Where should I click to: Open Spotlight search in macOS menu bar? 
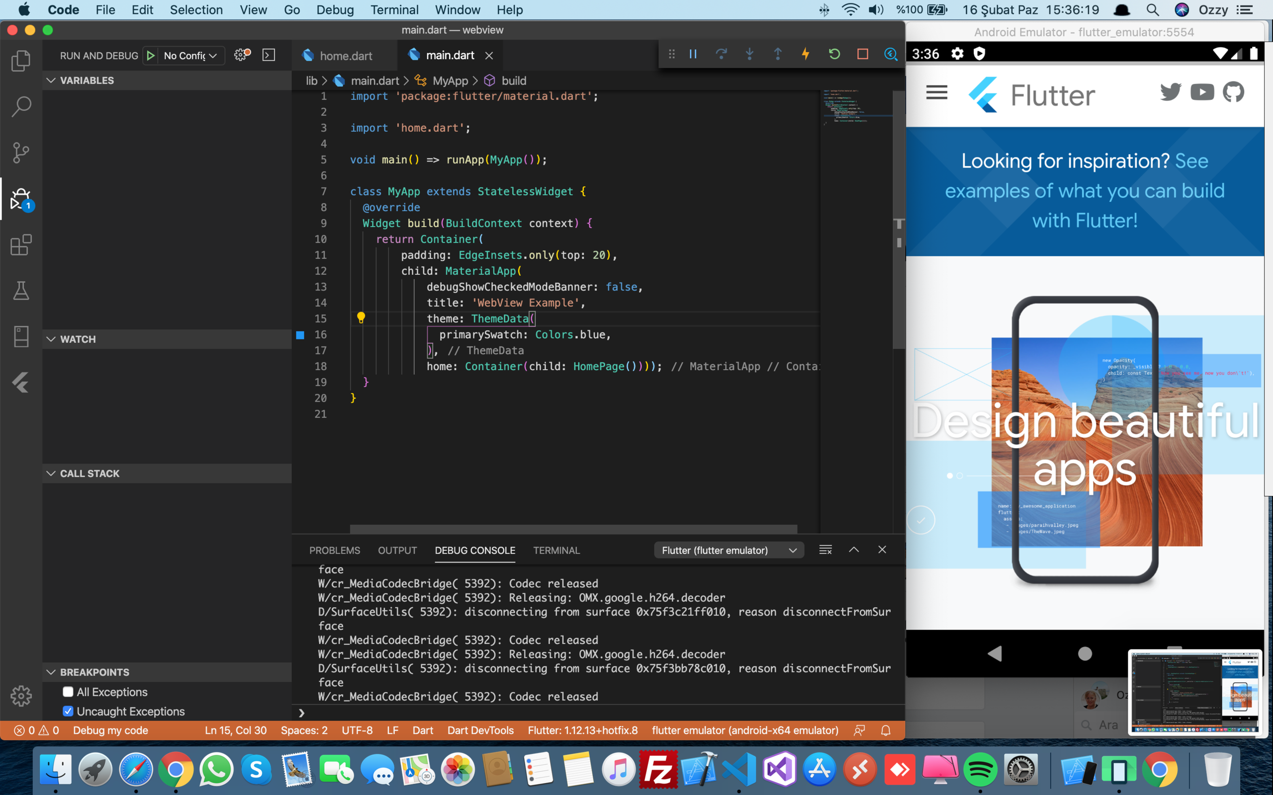(x=1152, y=9)
